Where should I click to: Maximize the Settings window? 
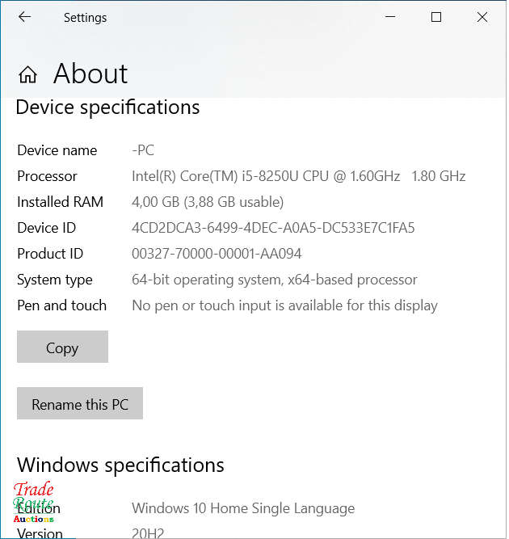click(436, 17)
